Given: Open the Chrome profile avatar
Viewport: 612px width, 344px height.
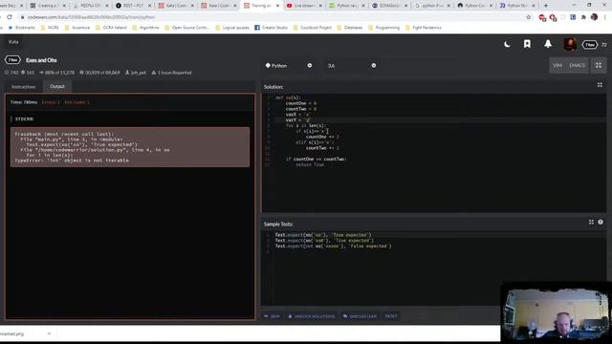Looking at the screenshot, I should coord(594,17).
